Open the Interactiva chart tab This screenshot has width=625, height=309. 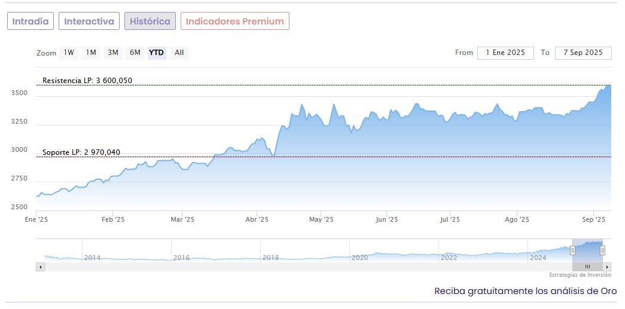89,22
